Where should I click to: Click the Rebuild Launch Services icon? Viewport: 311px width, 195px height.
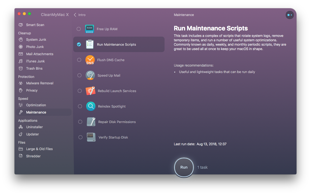91,91
